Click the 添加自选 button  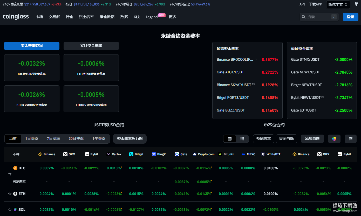click(312, 139)
